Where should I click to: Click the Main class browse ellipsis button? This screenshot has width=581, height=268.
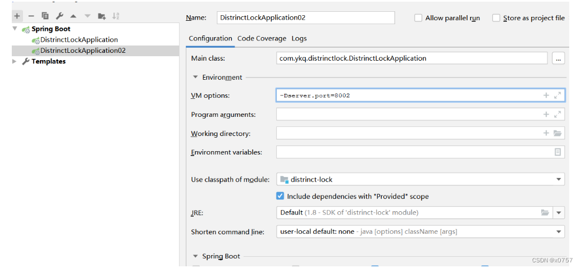[559, 58]
